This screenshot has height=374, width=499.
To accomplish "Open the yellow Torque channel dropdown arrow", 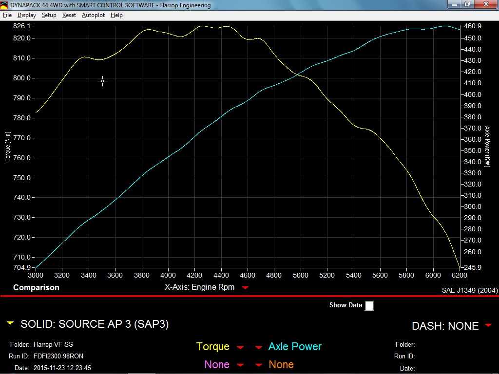I will [240, 347].
